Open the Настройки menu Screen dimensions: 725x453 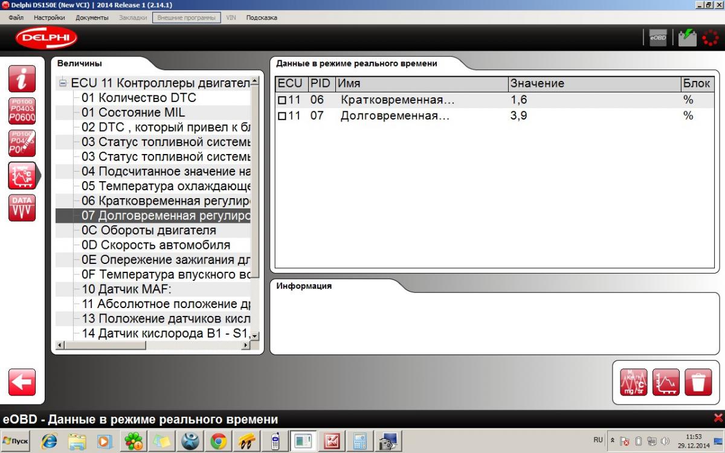pos(50,18)
